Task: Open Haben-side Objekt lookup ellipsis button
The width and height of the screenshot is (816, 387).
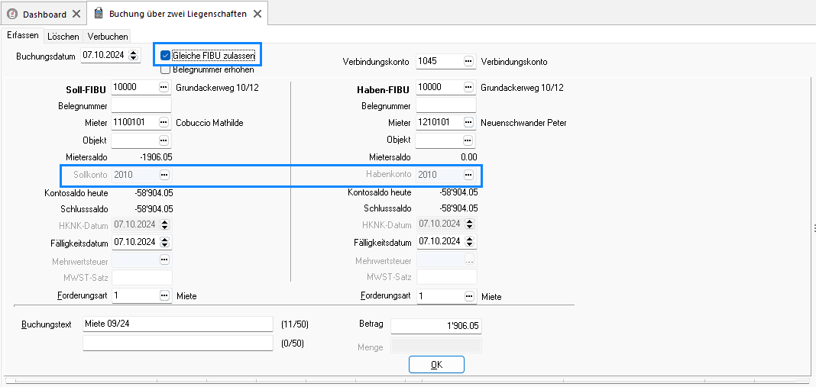Action: pos(468,140)
